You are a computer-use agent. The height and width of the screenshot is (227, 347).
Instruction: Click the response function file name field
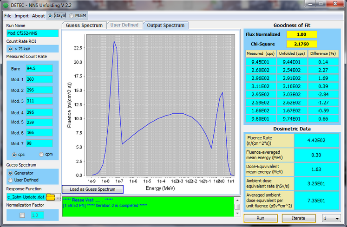(x=26, y=197)
